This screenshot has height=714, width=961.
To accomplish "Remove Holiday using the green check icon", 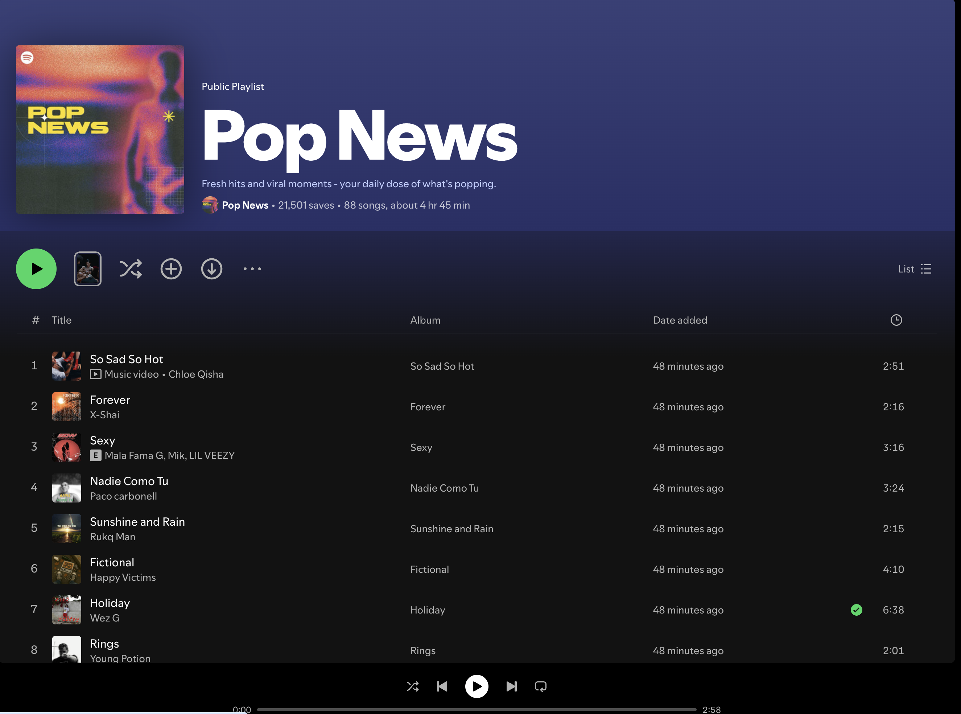I will coord(856,610).
